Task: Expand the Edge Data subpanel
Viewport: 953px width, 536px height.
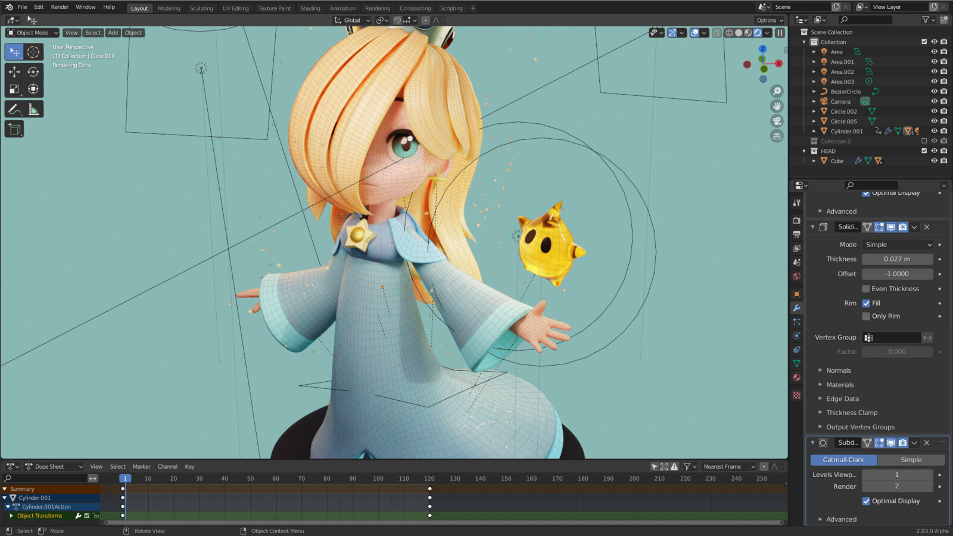Action: (842, 399)
